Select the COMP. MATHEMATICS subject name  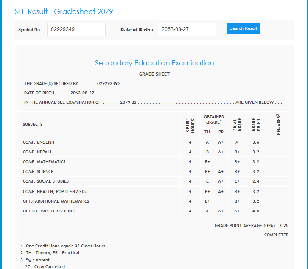point(44,162)
